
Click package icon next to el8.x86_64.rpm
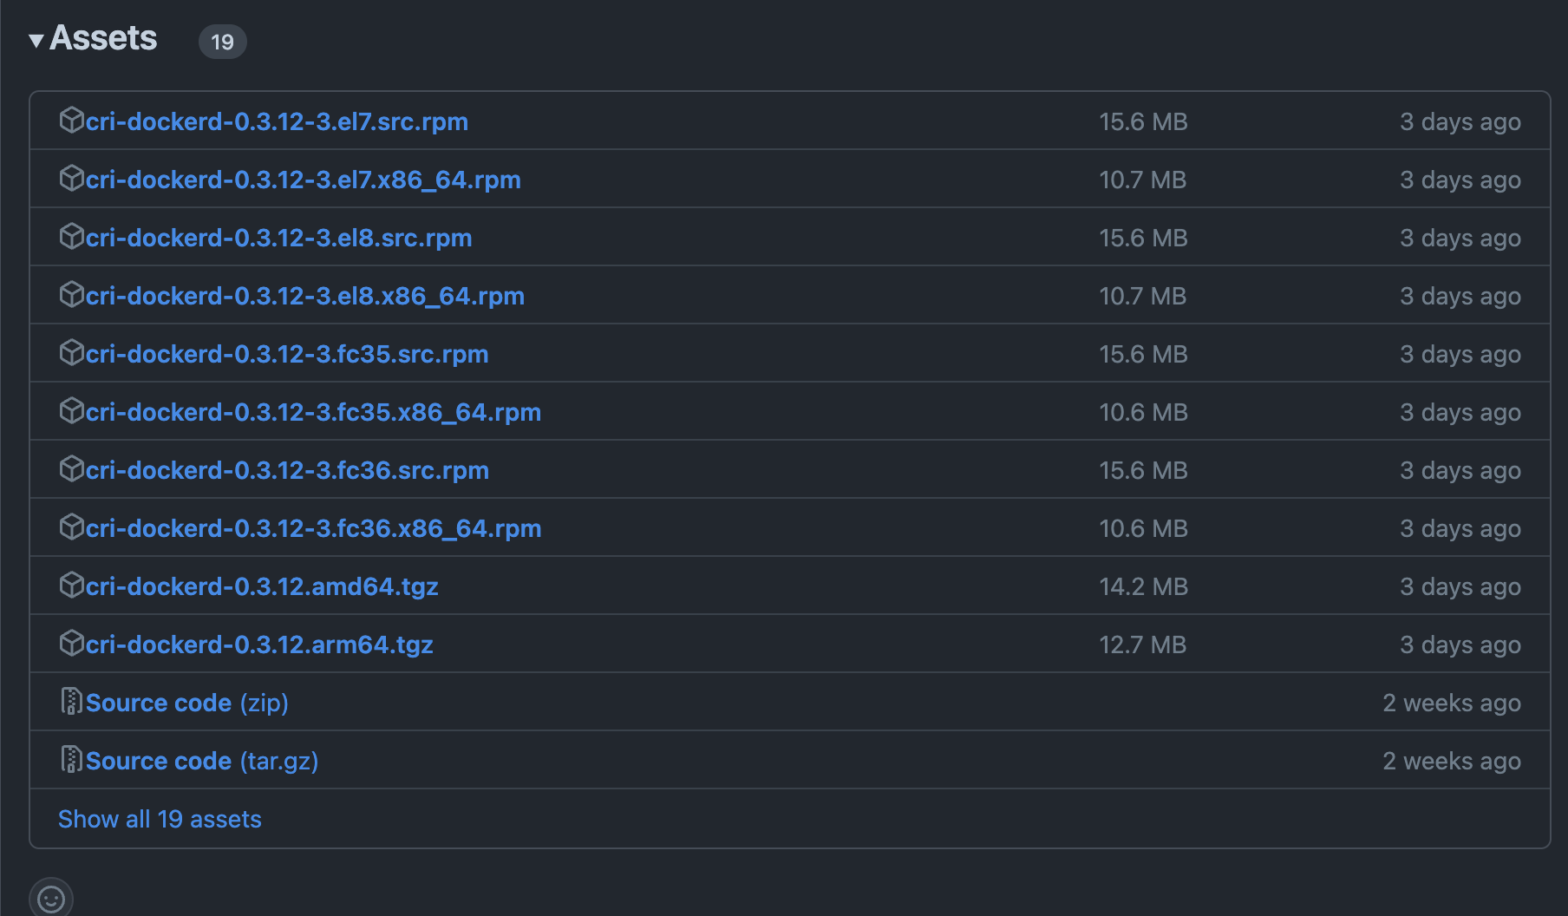click(71, 295)
